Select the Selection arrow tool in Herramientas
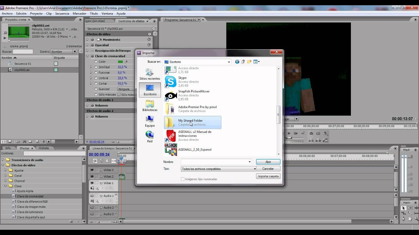Screen dimensions: 419x235 click(x=404, y=208)
